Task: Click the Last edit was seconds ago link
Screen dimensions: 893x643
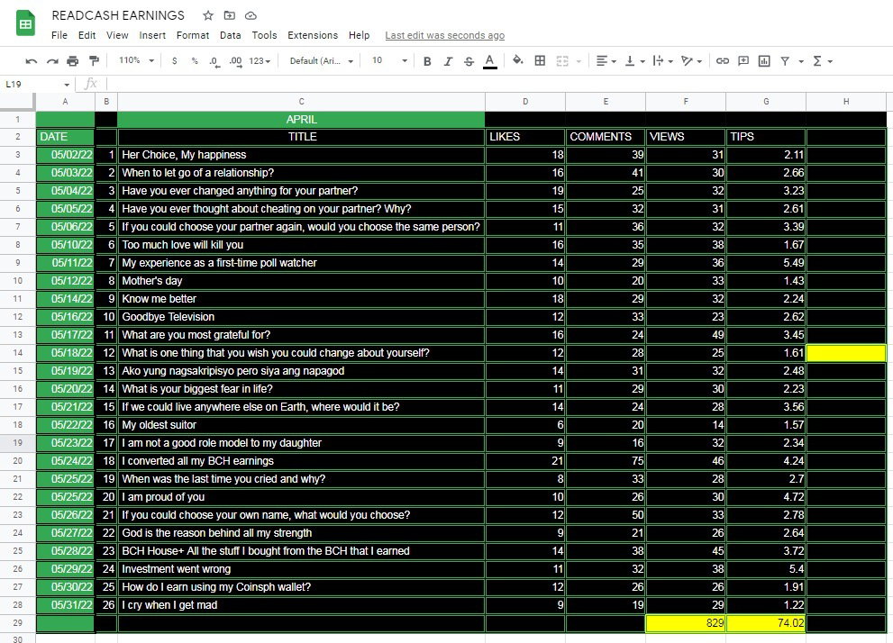Action: (445, 35)
